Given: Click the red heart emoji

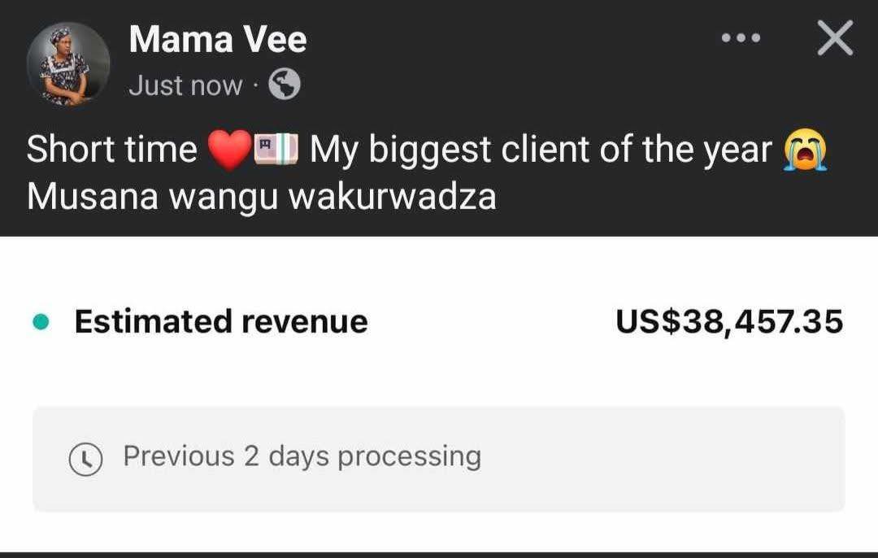Looking at the screenshot, I should click(229, 150).
